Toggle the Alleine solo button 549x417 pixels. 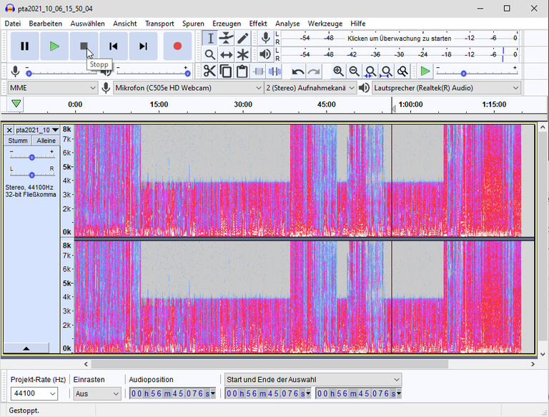[x=46, y=140]
